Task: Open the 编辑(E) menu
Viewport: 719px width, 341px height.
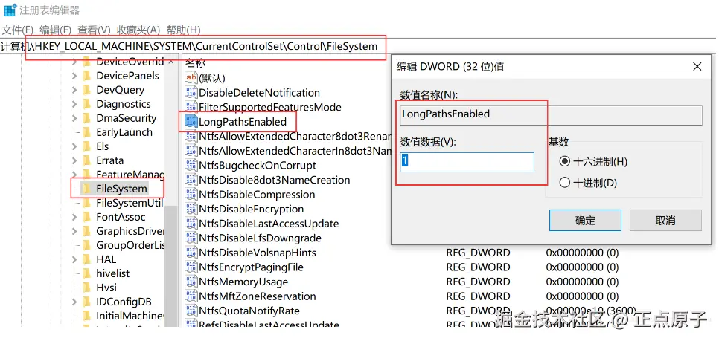Action: click(56, 30)
